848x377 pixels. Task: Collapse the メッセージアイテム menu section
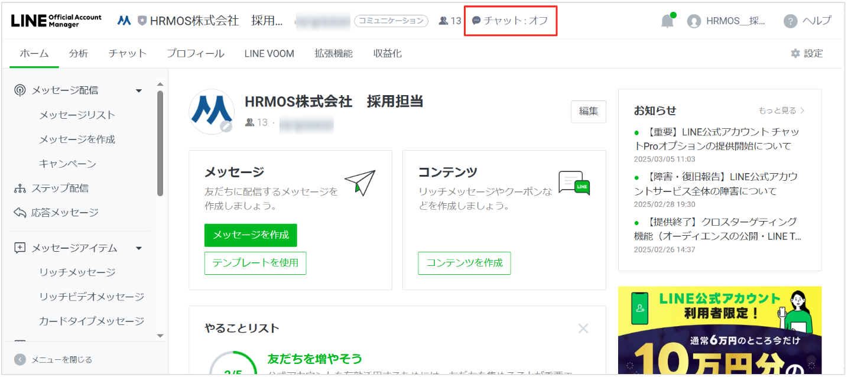pos(139,248)
